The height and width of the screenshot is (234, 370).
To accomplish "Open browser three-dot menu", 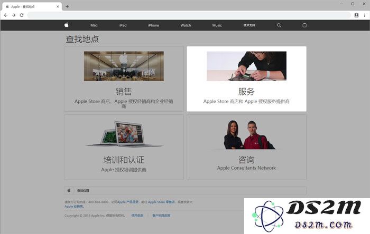I will click(x=365, y=15).
